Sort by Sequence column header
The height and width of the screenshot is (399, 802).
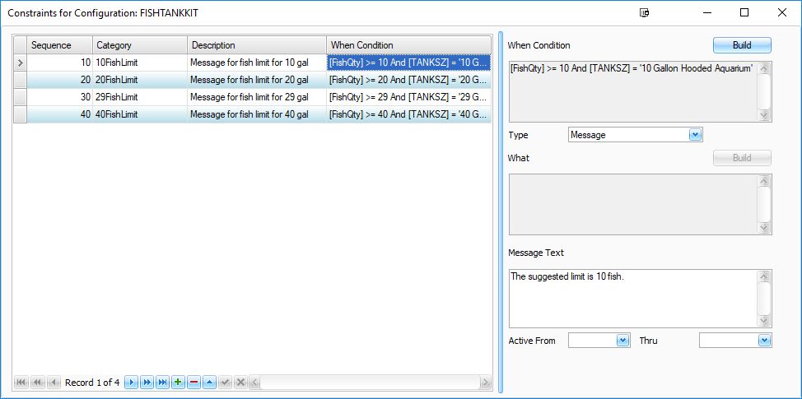click(x=60, y=45)
